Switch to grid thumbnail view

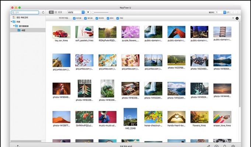51,12
